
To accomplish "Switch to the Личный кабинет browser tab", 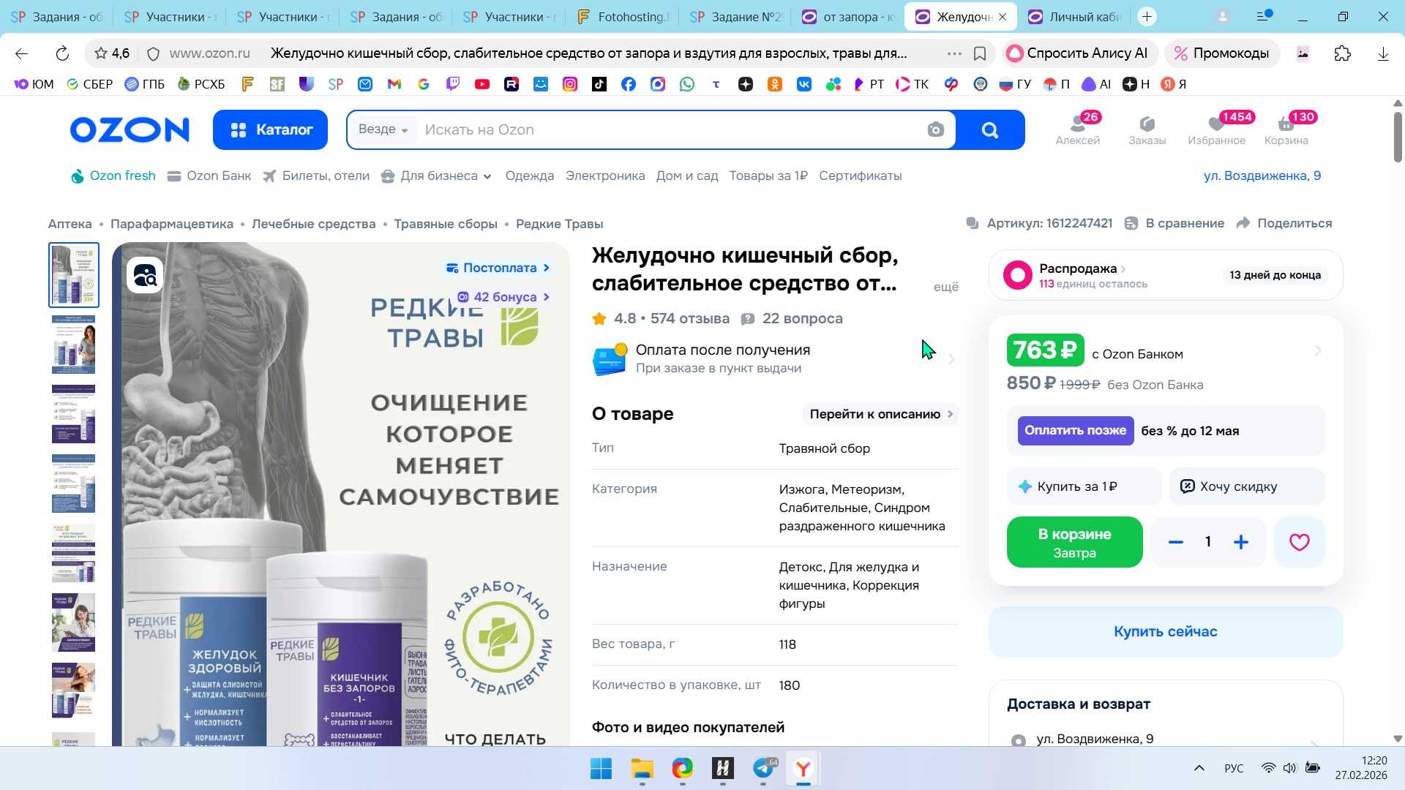I will click(1076, 16).
